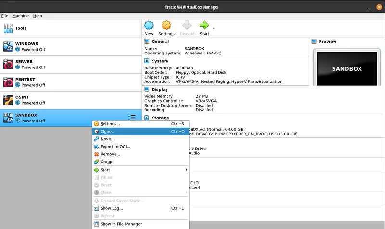The width and height of the screenshot is (385, 229).
Task: Click the 27 MB video memory value
Action: coord(202,96)
